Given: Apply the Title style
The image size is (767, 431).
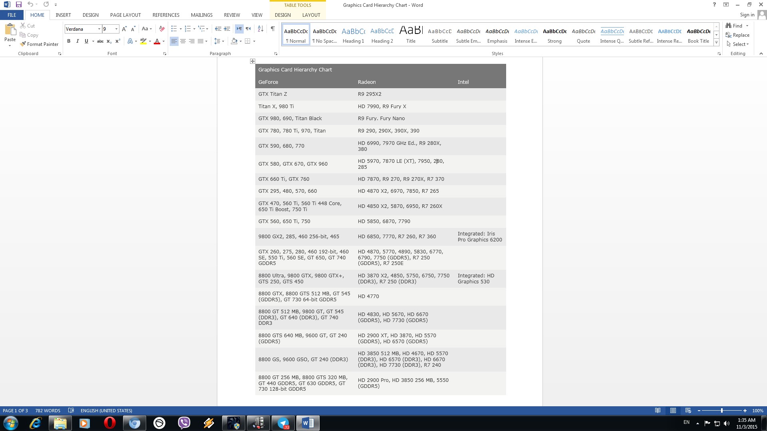Looking at the screenshot, I should [x=411, y=35].
